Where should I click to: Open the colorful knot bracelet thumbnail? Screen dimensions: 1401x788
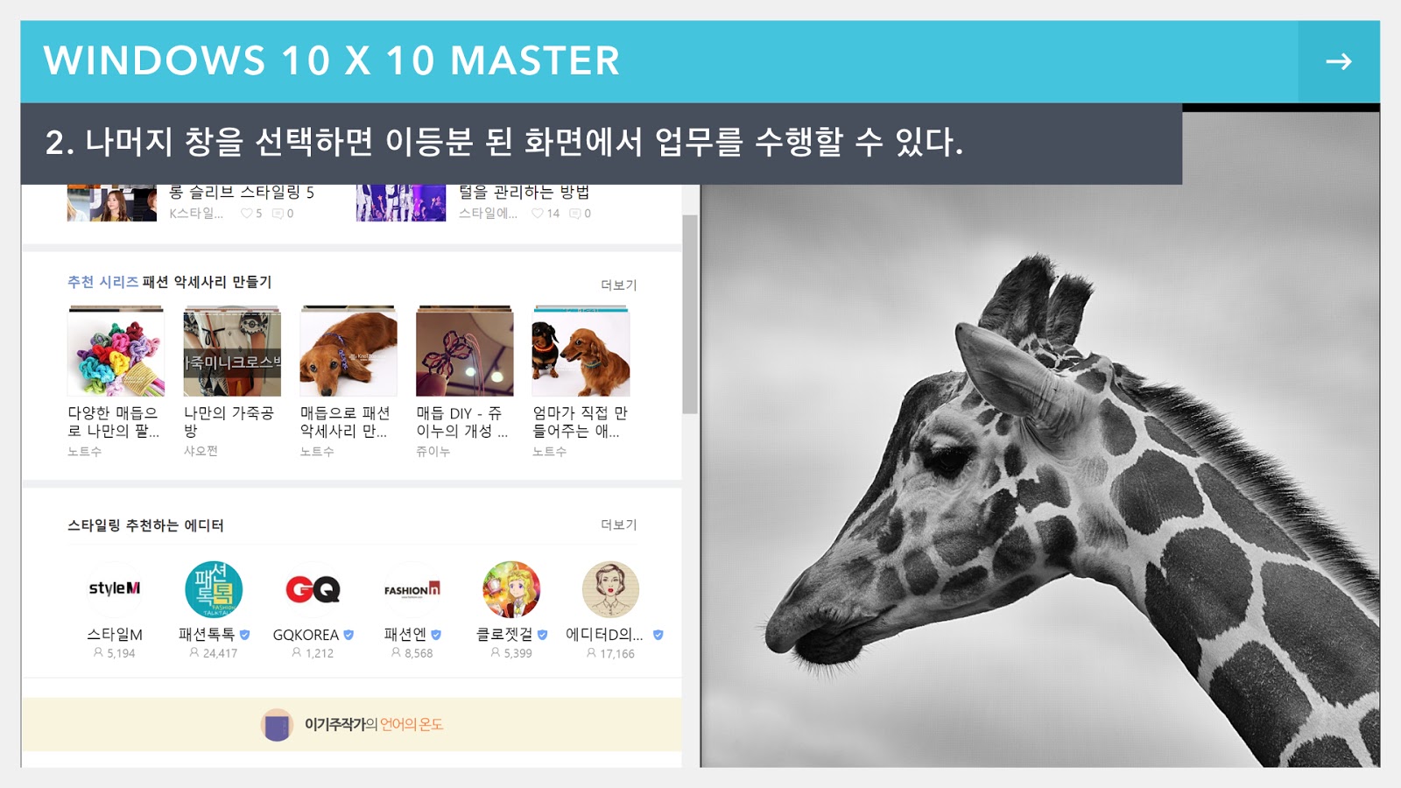tap(116, 351)
